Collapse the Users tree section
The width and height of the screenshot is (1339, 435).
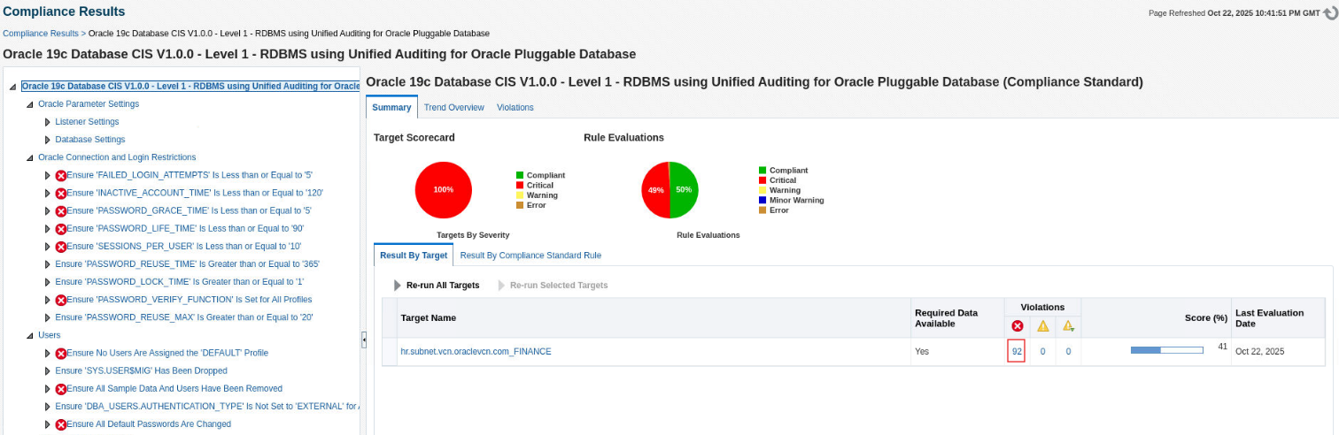click(x=30, y=335)
